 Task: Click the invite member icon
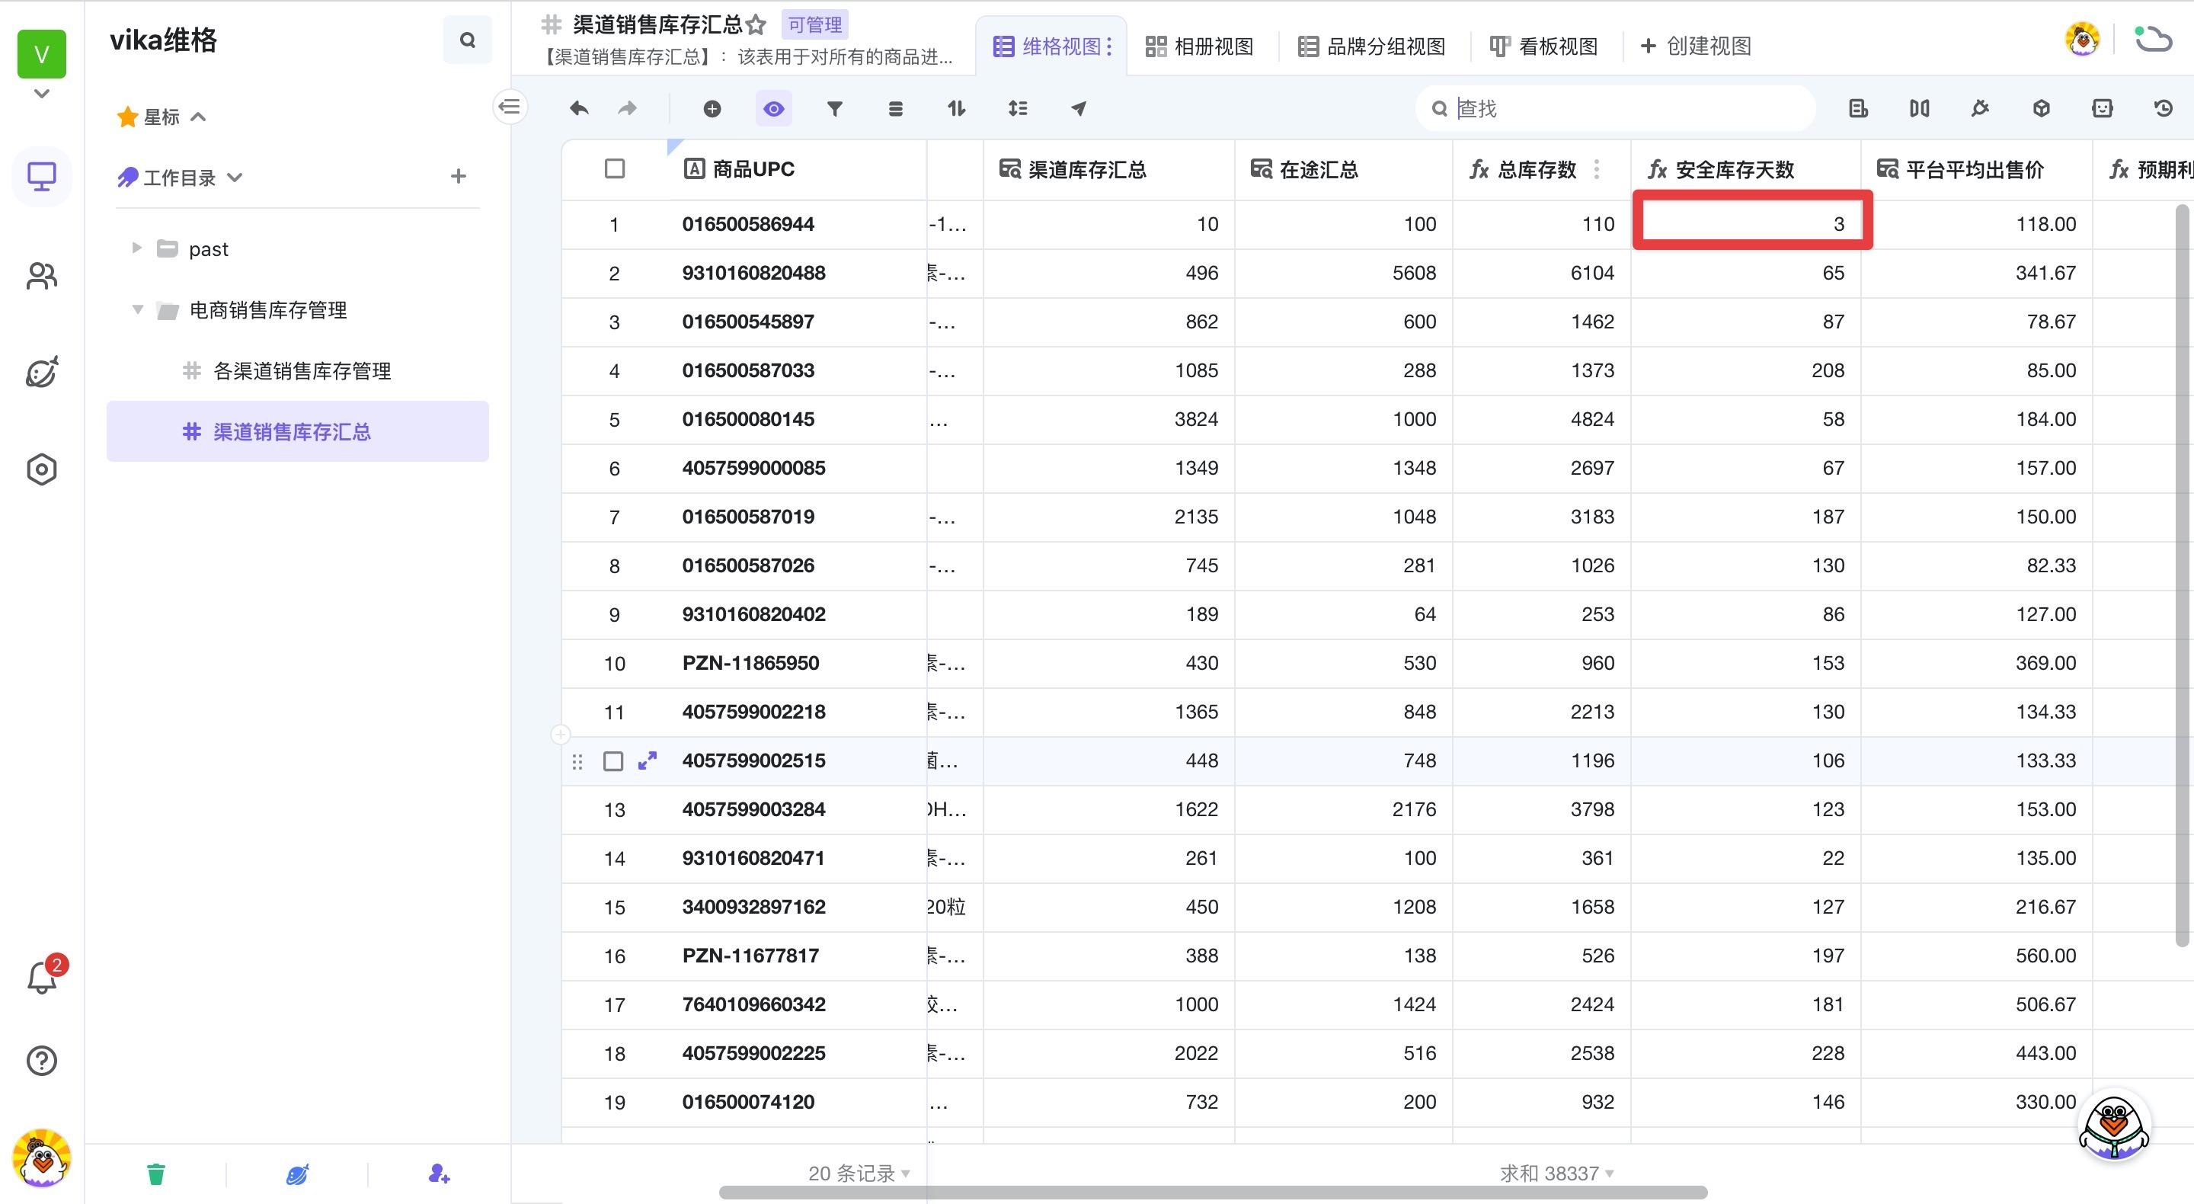click(439, 1174)
